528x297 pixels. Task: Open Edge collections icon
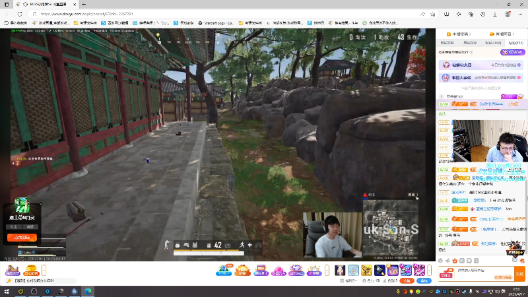pos(471,14)
